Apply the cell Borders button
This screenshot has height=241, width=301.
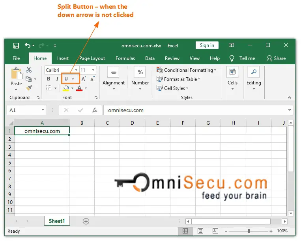click(x=49, y=88)
